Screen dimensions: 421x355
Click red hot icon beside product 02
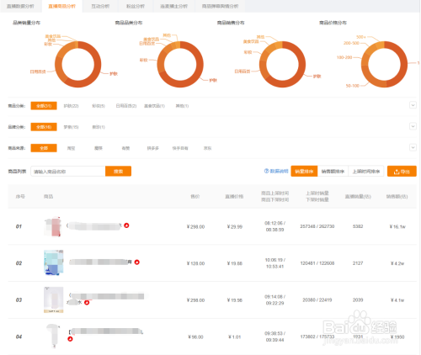tap(137, 262)
